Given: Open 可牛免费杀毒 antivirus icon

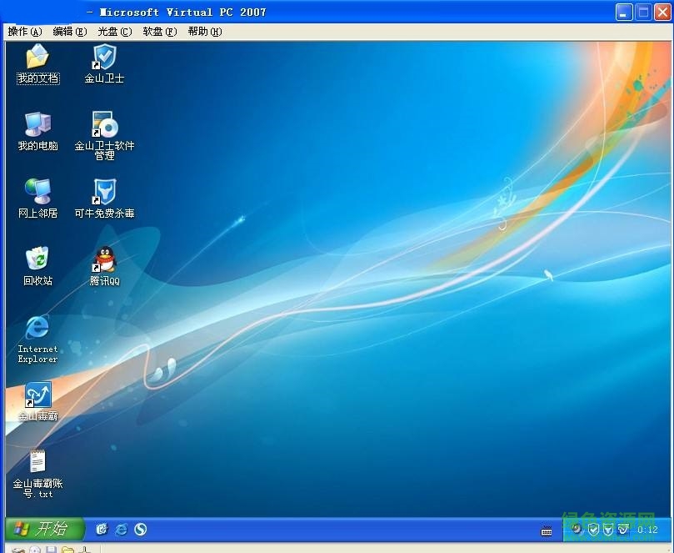Looking at the screenshot, I should (103, 194).
